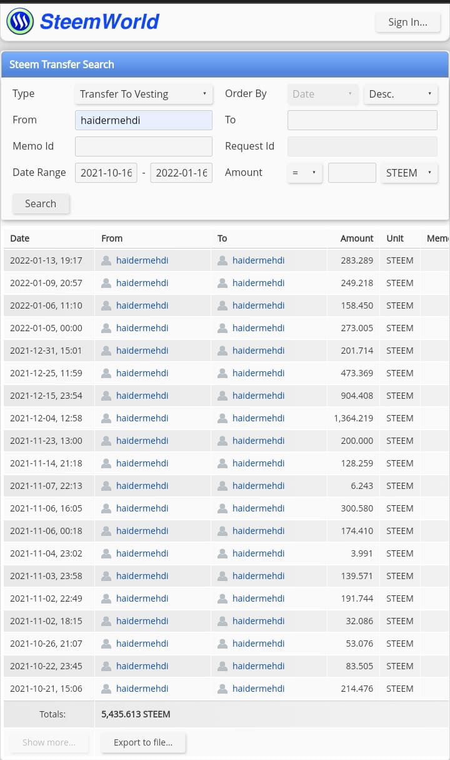Screen dimensions: 450x760
Task: Click From avatar icon in 2021-11-06, 16:05 row
Action: pyautogui.click(x=106, y=508)
